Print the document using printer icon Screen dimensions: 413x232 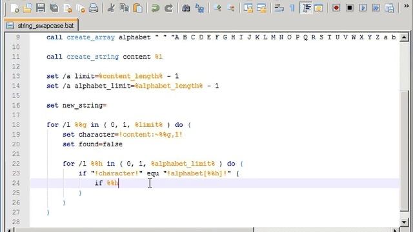click(x=94, y=8)
